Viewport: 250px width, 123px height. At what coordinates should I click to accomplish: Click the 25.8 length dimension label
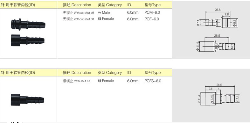(218, 10)
